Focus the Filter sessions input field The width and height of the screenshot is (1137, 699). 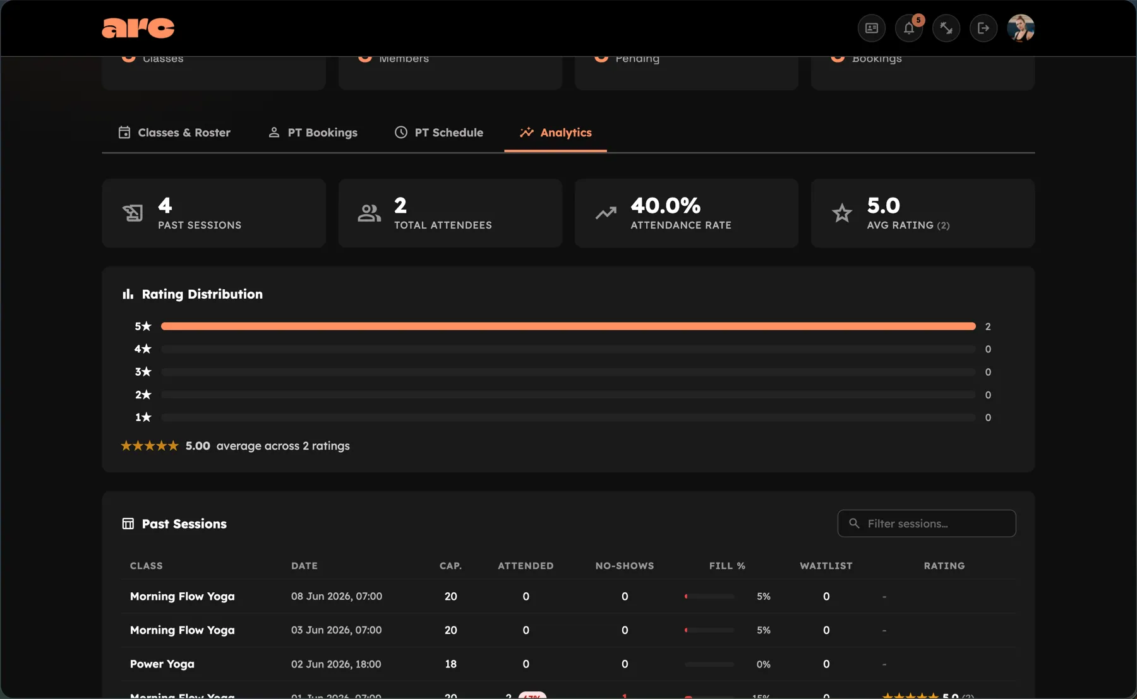(927, 523)
